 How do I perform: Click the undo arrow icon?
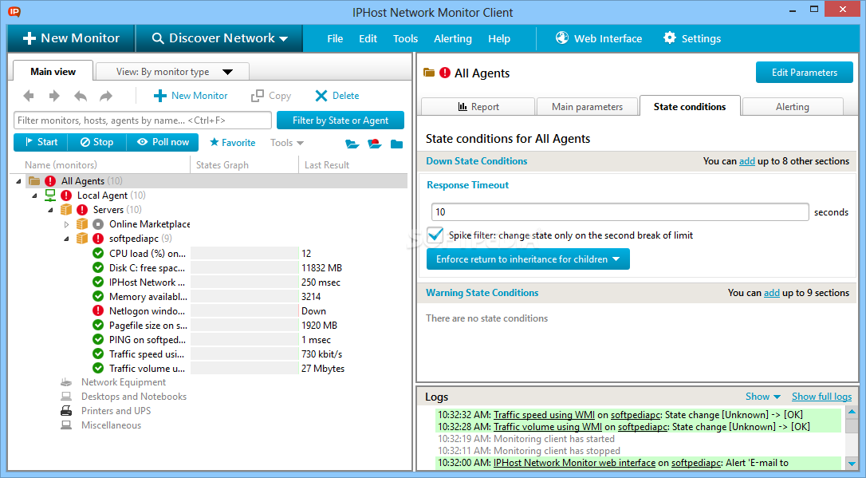pyautogui.click(x=81, y=96)
